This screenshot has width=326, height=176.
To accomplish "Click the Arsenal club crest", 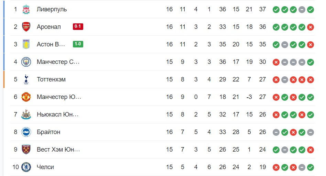I will (x=26, y=27).
